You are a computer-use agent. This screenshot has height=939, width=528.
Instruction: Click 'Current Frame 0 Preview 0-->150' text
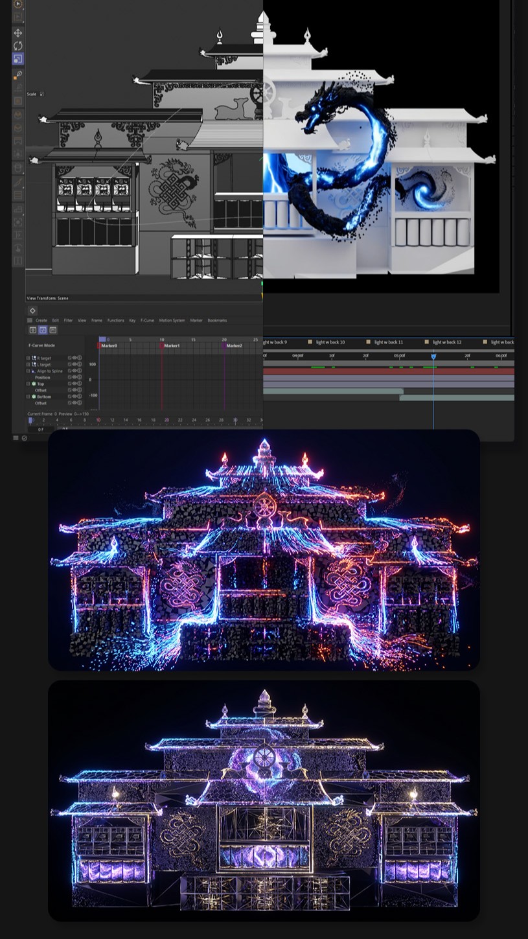click(58, 414)
